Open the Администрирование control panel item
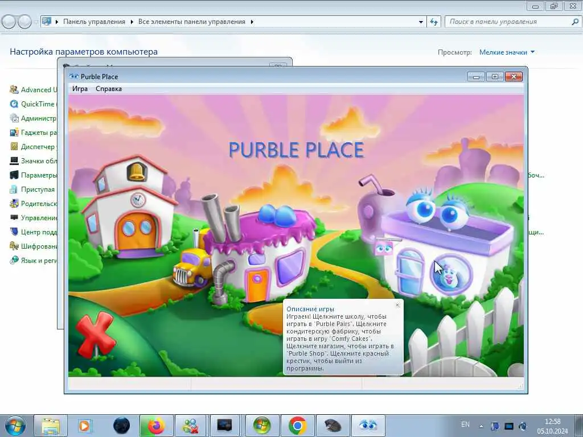The width and height of the screenshot is (583, 437). (x=34, y=118)
